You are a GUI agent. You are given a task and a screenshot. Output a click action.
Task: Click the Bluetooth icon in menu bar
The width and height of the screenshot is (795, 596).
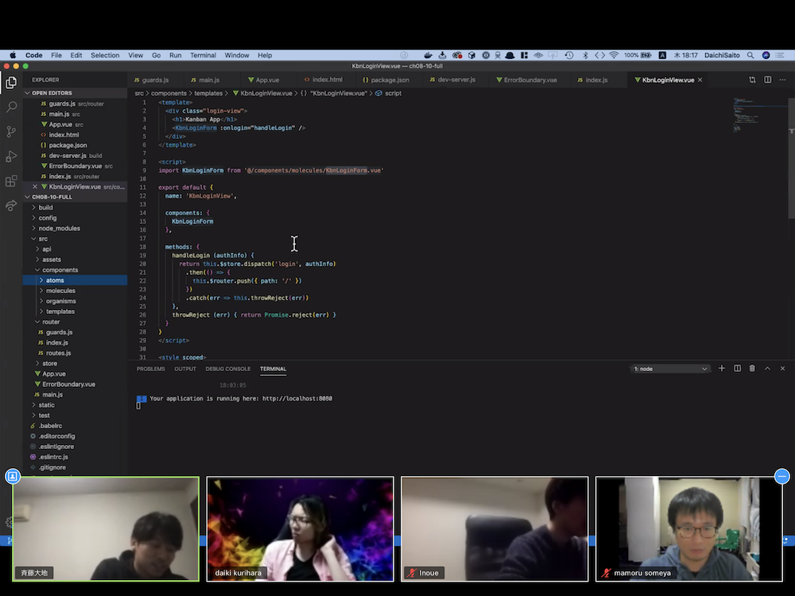click(x=585, y=56)
